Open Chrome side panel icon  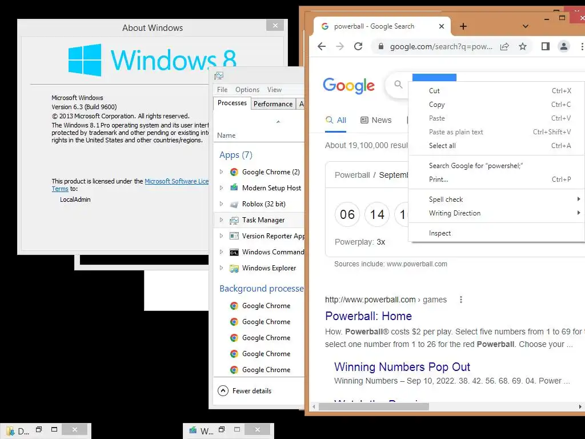coord(546,46)
